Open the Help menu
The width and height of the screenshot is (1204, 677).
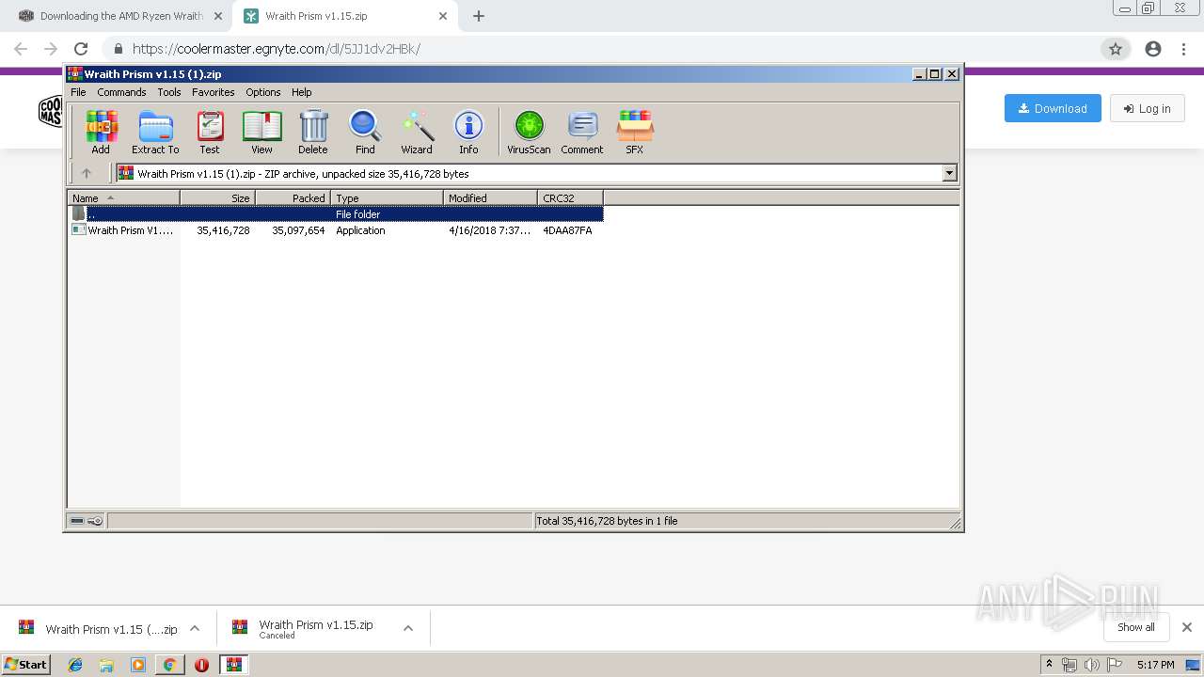[x=301, y=92]
